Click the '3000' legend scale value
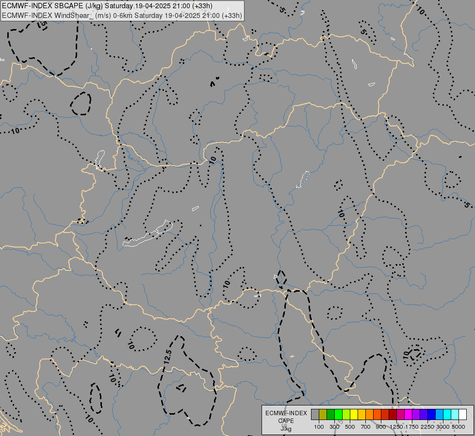This screenshot has height=436, width=475. click(x=443, y=427)
